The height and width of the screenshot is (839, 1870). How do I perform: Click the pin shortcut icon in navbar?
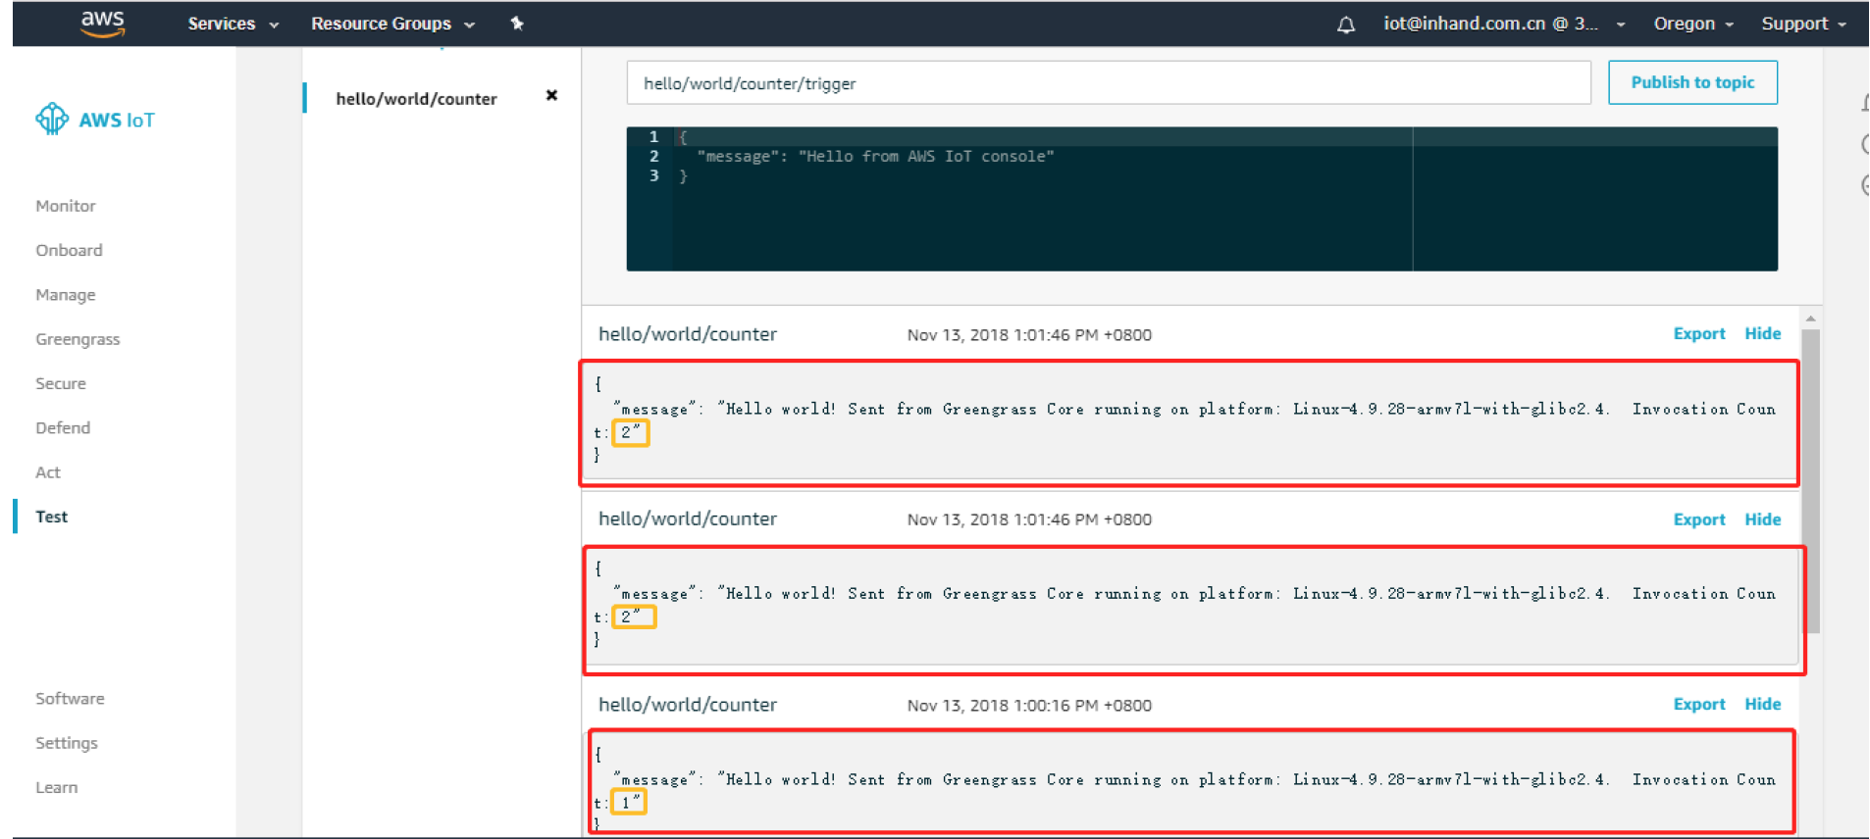pyautogui.click(x=517, y=24)
